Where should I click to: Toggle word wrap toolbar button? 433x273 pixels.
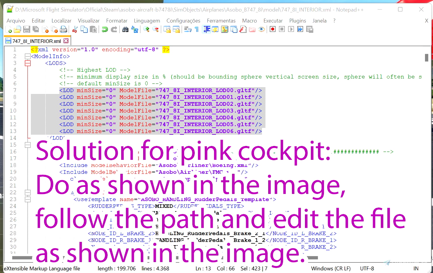coord(188,29)
